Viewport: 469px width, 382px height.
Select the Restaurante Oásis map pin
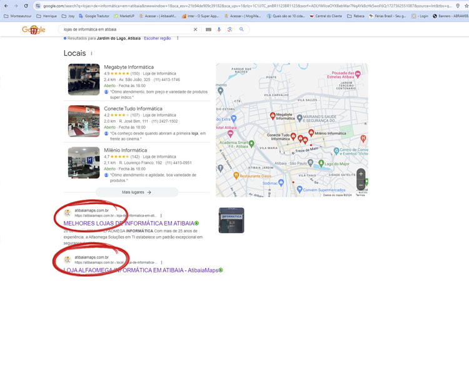coord(236,175)
